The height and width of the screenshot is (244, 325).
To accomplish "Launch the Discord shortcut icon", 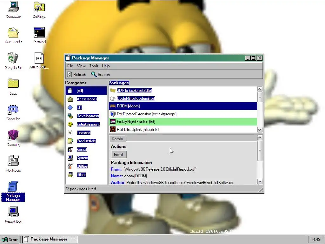I will coord(13,112).
